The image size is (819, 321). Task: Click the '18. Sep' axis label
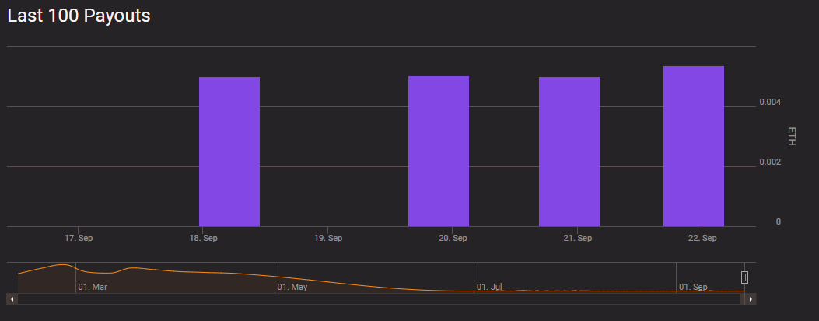click(x=203, y=238)
